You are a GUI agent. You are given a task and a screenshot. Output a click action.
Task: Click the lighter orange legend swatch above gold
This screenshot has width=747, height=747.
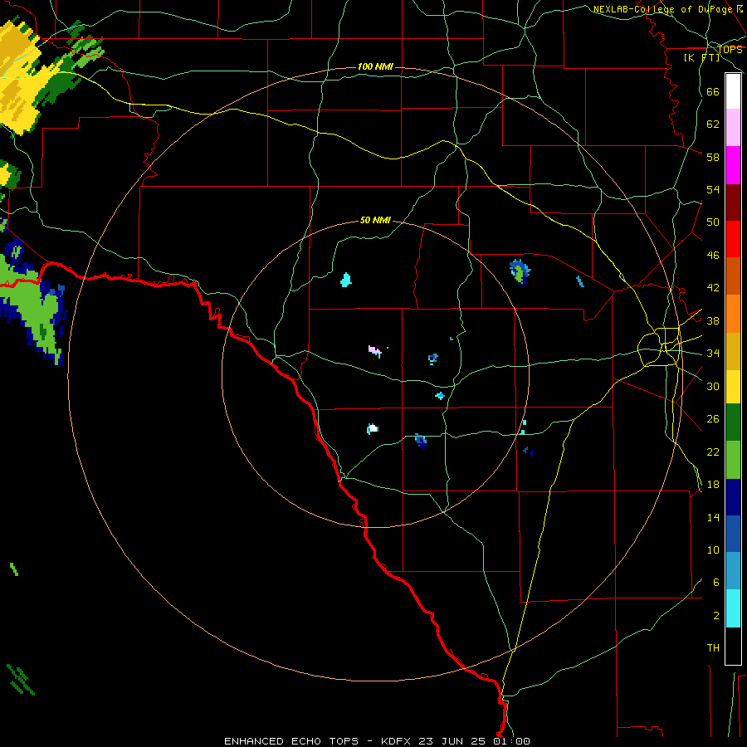(x=733, y=314)
